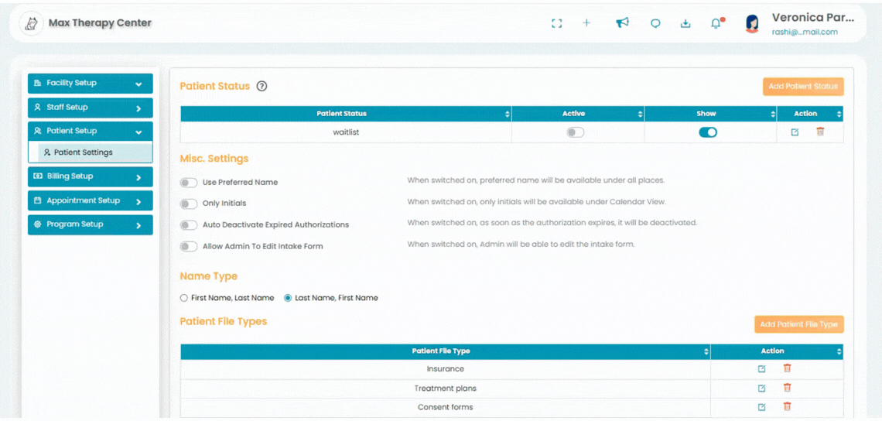This screenshot has height=421, width=882.
Task: Toggle Show switch for waitlist
Action: (x=708, y=132)
